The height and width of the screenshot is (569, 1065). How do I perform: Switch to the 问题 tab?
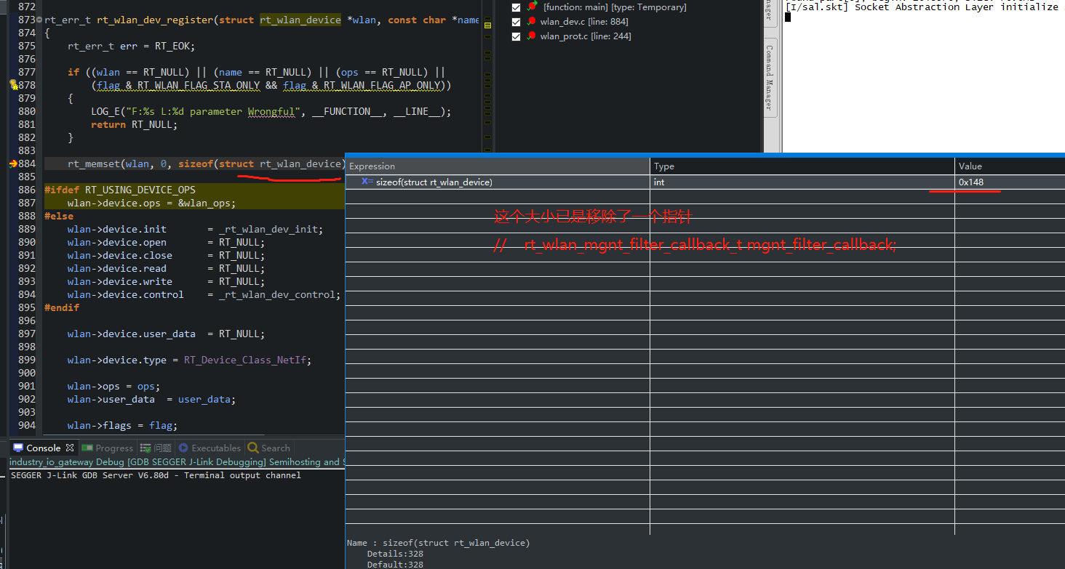coord(155,448)
